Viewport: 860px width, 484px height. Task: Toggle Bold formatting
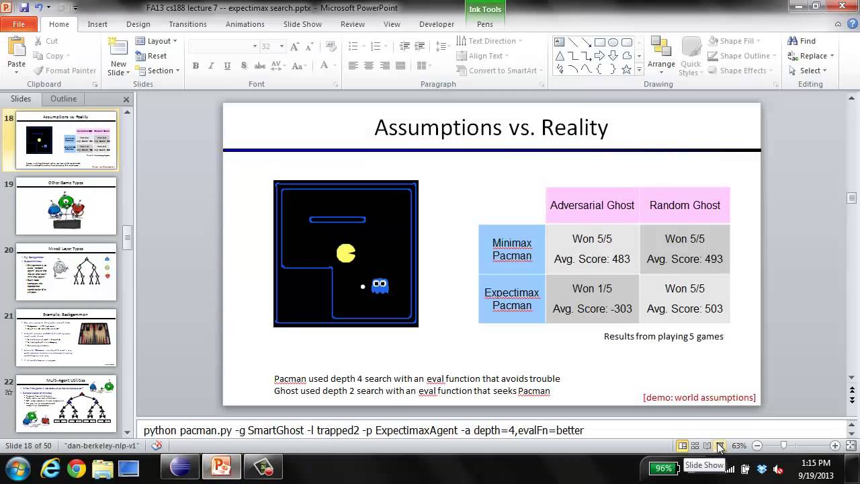pyautogui.click(x=196, y=66)
